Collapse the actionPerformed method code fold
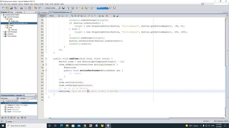The height and width of the screenshot is (128, 229). click(x=46, y=70)
